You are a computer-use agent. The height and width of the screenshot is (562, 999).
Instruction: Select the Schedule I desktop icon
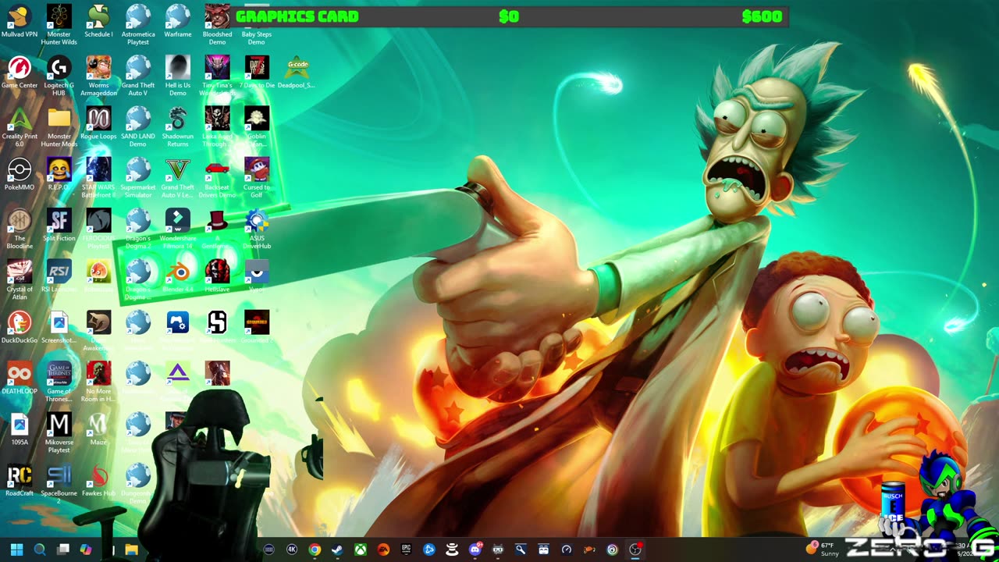[x=98, y=22]
